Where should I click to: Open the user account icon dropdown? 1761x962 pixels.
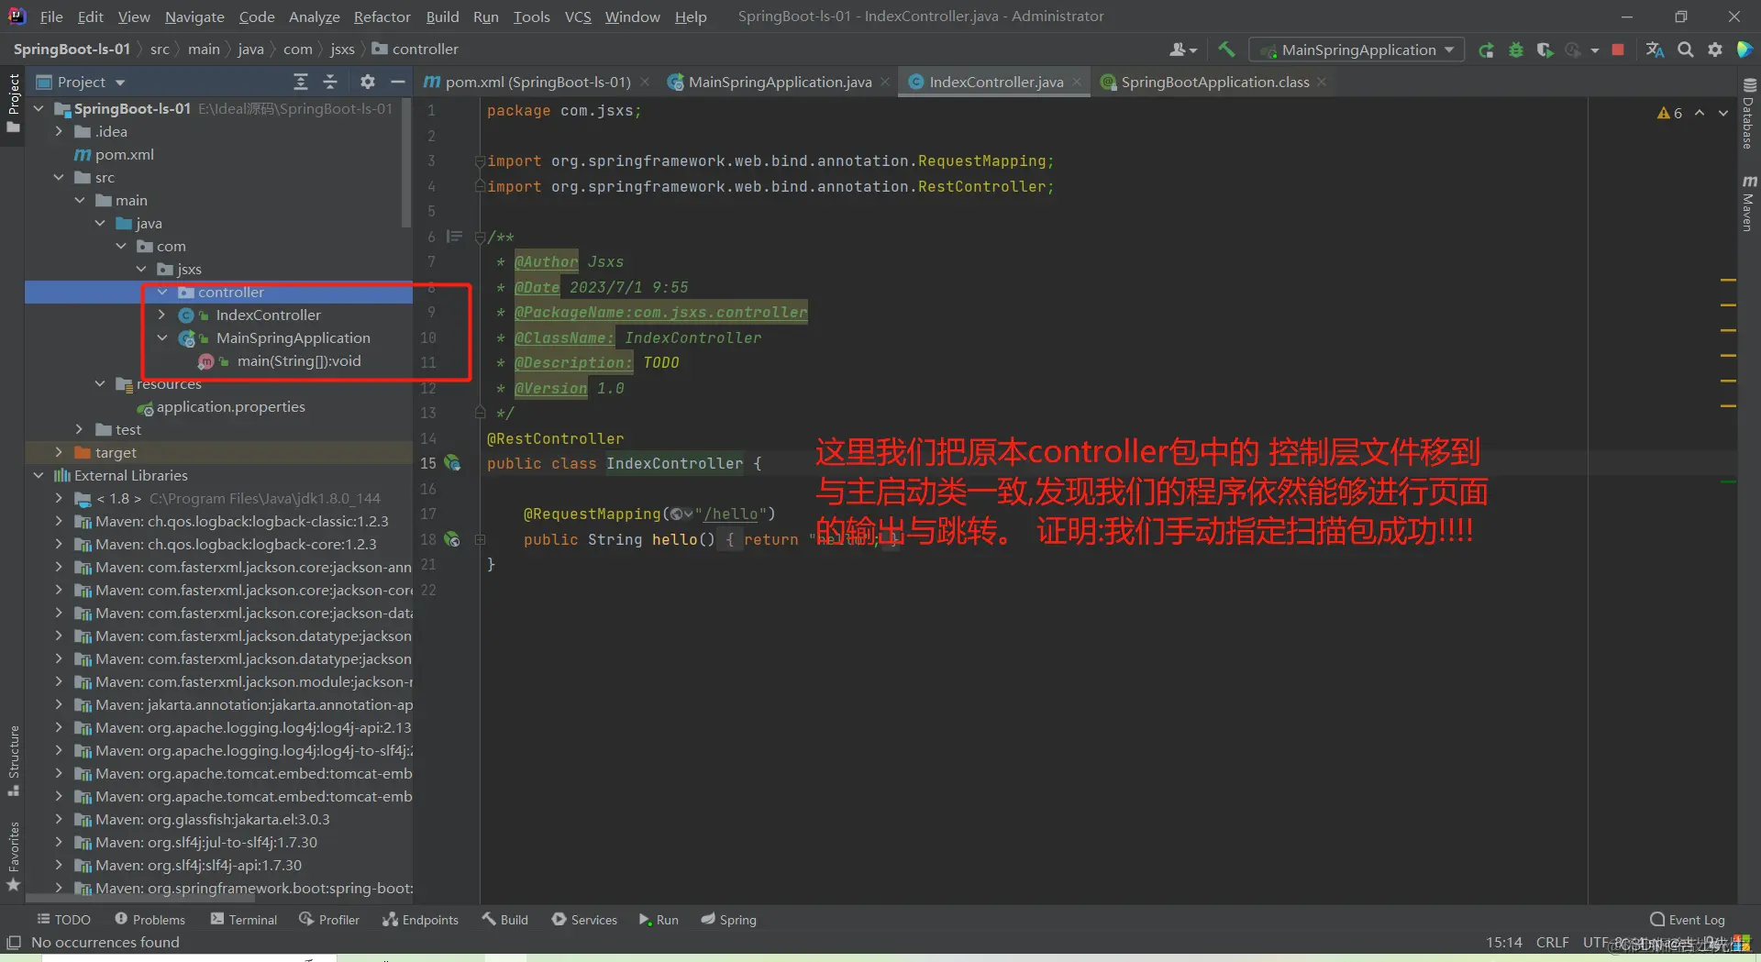tap(1183, 50)
